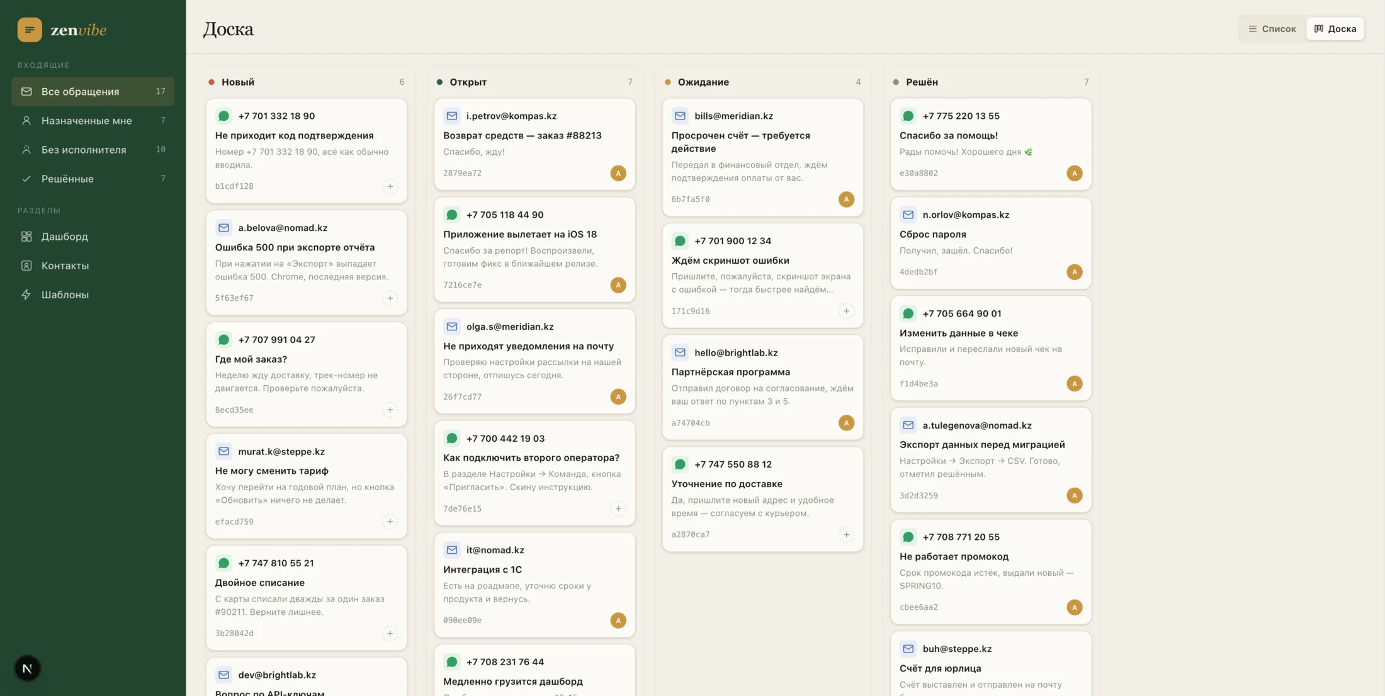Click WhatsApp icon beside +7 701 332 18 90
This screenshot has width=1385, height=696.
point(223,116)
